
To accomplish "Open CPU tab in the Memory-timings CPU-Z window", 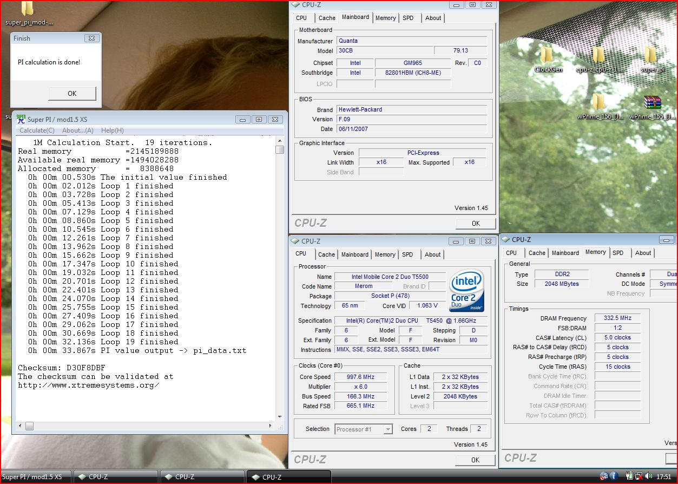I will (511, 253).
